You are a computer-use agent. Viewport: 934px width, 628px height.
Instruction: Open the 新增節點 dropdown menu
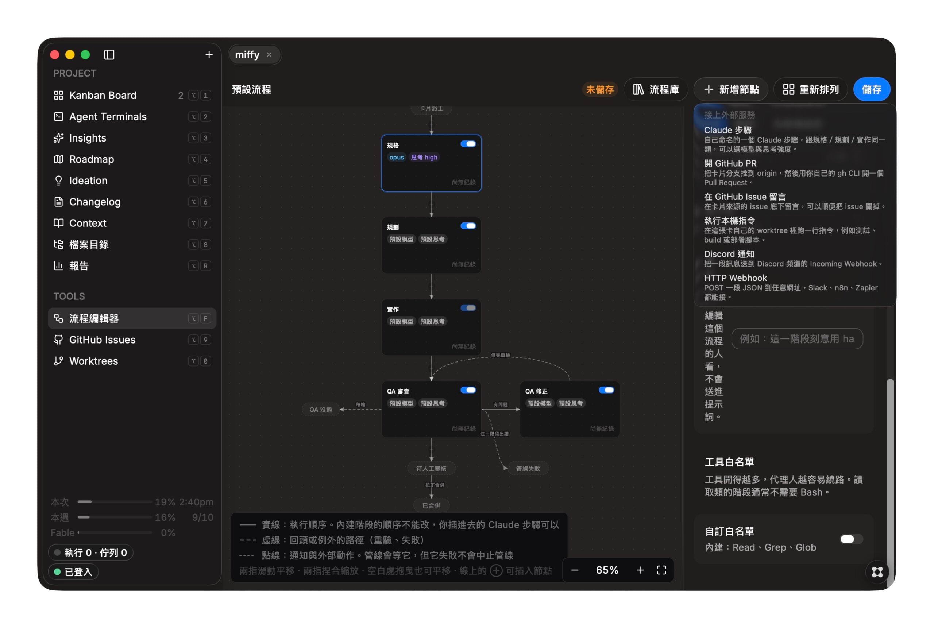[731, 89]
